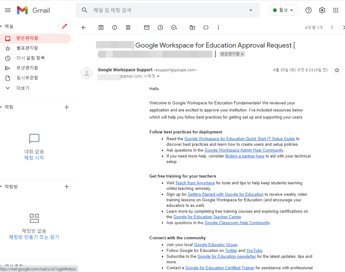Open Google for Education newsletter link
This screenshot has width=345, height=272.
(x=227, y=256)
